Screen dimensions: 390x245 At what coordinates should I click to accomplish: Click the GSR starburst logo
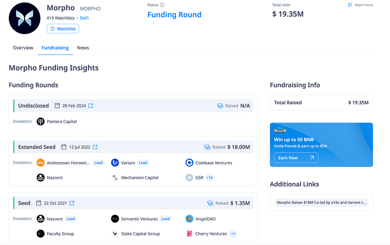(189, 178)
